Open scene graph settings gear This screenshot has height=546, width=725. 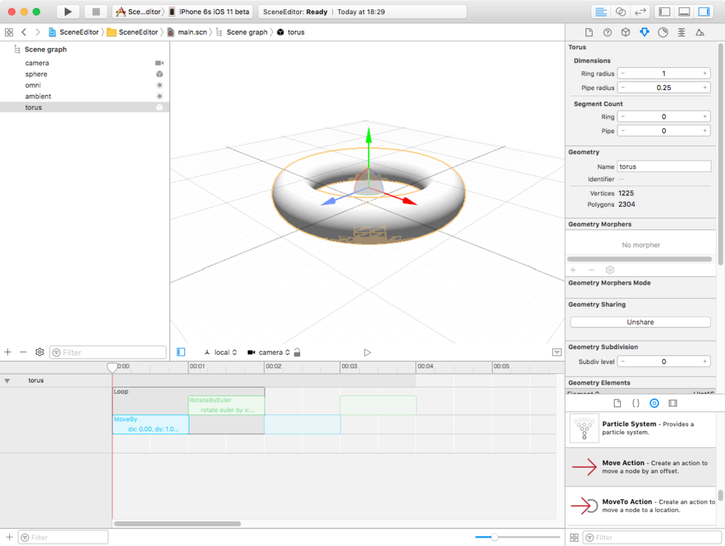point(40,352)
